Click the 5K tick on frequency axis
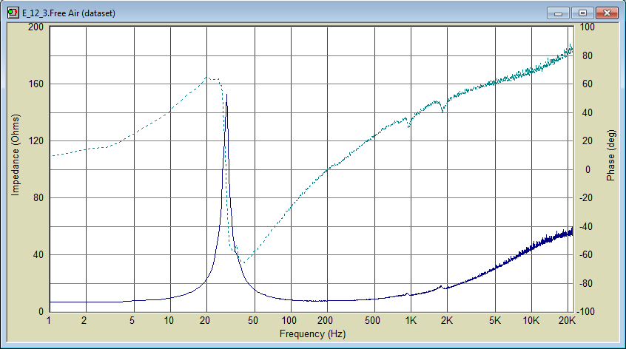The height and width of the screenshot is (349, 626). 494,320
